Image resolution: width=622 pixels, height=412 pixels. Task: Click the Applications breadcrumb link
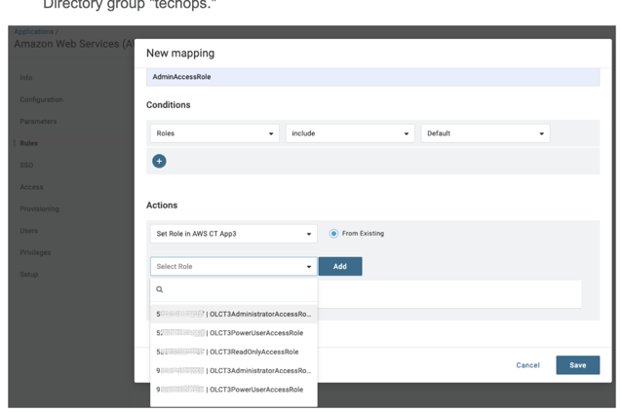point(34,32)
